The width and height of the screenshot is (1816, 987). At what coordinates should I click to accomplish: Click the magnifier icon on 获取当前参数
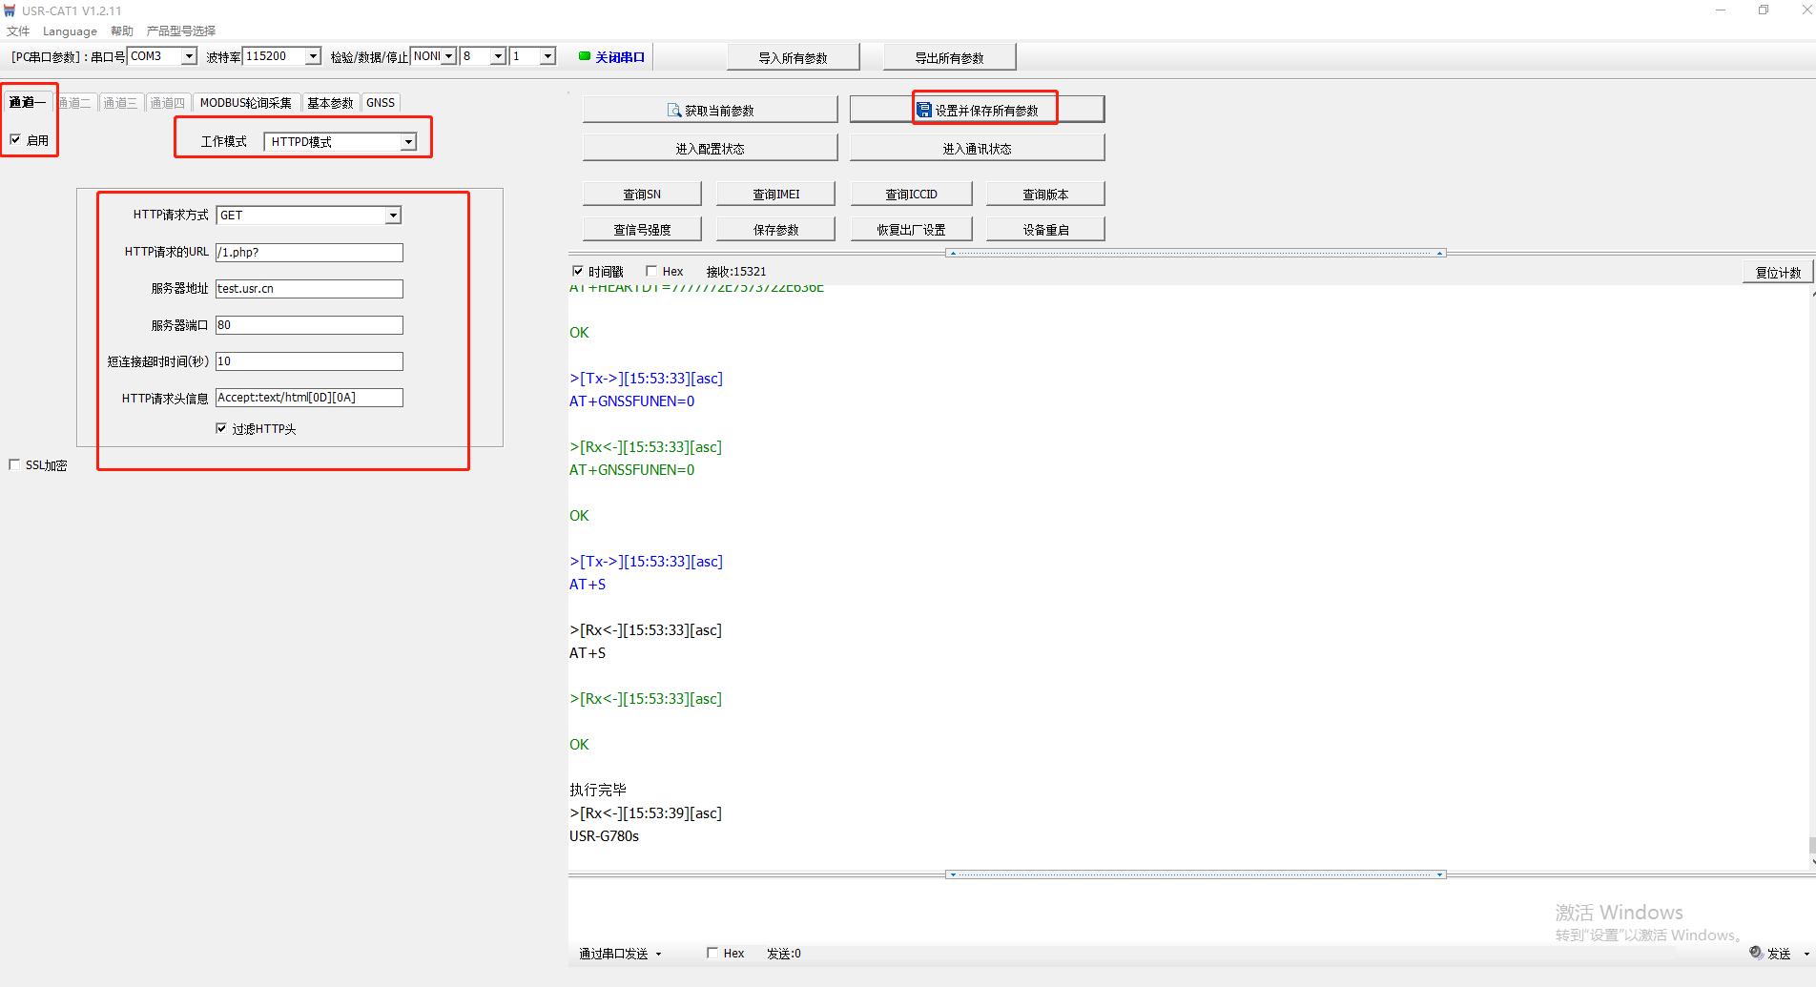click(673, 111)
